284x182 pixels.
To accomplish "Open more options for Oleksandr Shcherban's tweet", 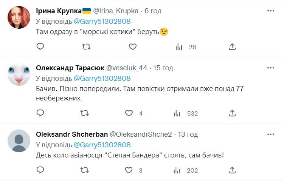I will click(x=270, y=134).
